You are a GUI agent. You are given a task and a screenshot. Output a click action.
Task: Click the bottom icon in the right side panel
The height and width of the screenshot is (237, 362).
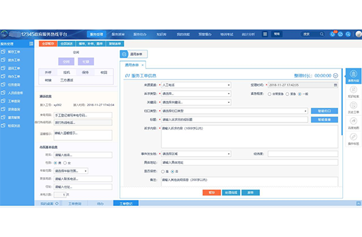click(x=353, y=139)
